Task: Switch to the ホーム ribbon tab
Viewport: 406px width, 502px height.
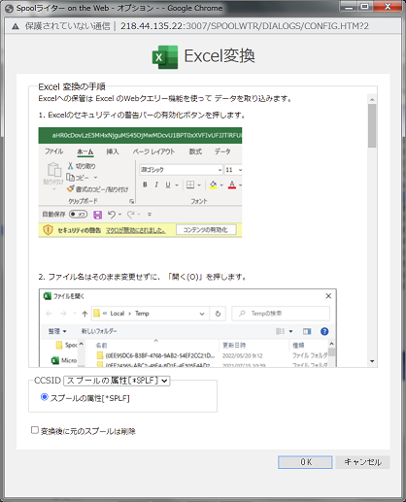Action: (85, 151)
